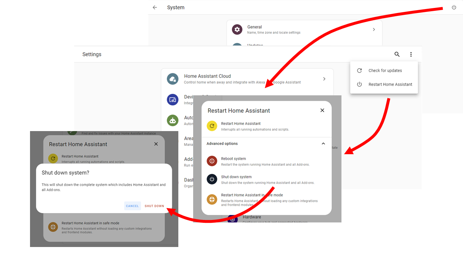Open General settings icon
Screen dimensions: 463x260
pos(237,30)
